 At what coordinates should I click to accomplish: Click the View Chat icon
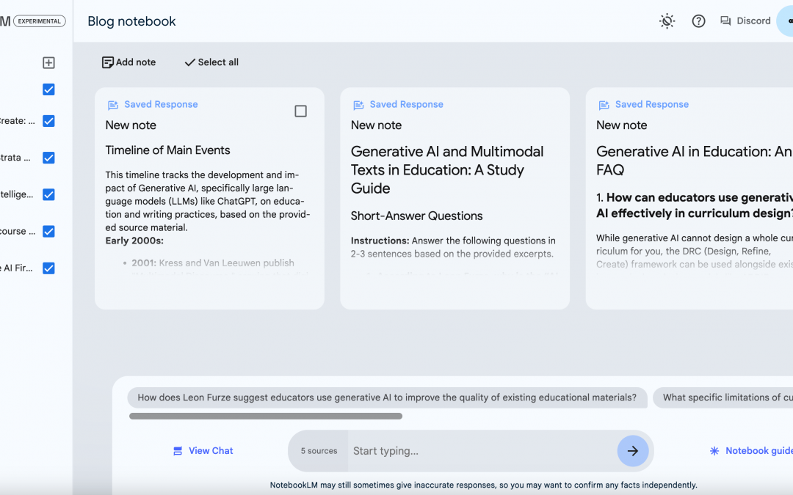[x=178, y=451]
